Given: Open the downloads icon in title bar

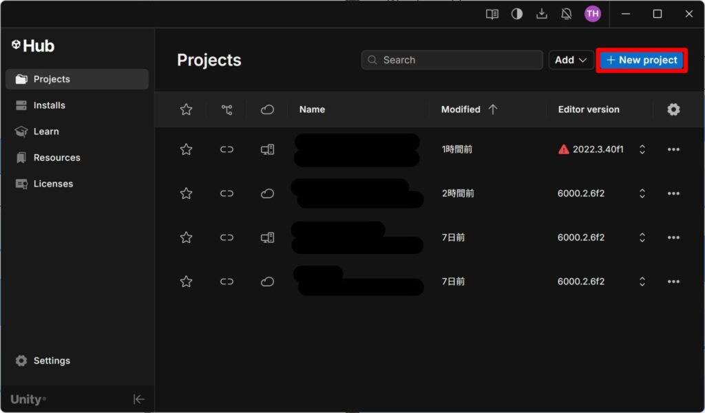Looking at the screenshot, I should (542, 14).
